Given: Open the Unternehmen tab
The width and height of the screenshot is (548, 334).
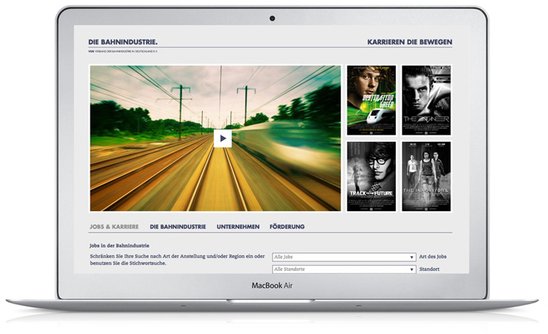Looking at the screenshot, I should pyautogui.click(x=238, y=226).
